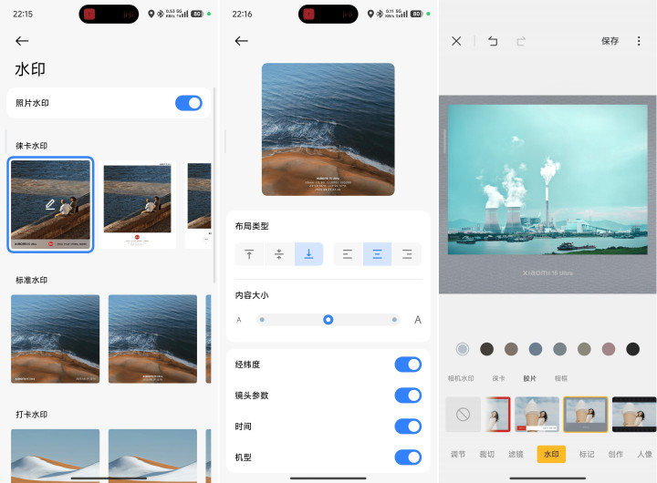Select the 徕卡 watermark category
Screen dimensions: 657x483
tap(498, 378)
